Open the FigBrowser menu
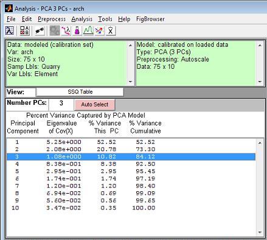The width and height of the screenshot is (267, 240). tap(150, 19)
